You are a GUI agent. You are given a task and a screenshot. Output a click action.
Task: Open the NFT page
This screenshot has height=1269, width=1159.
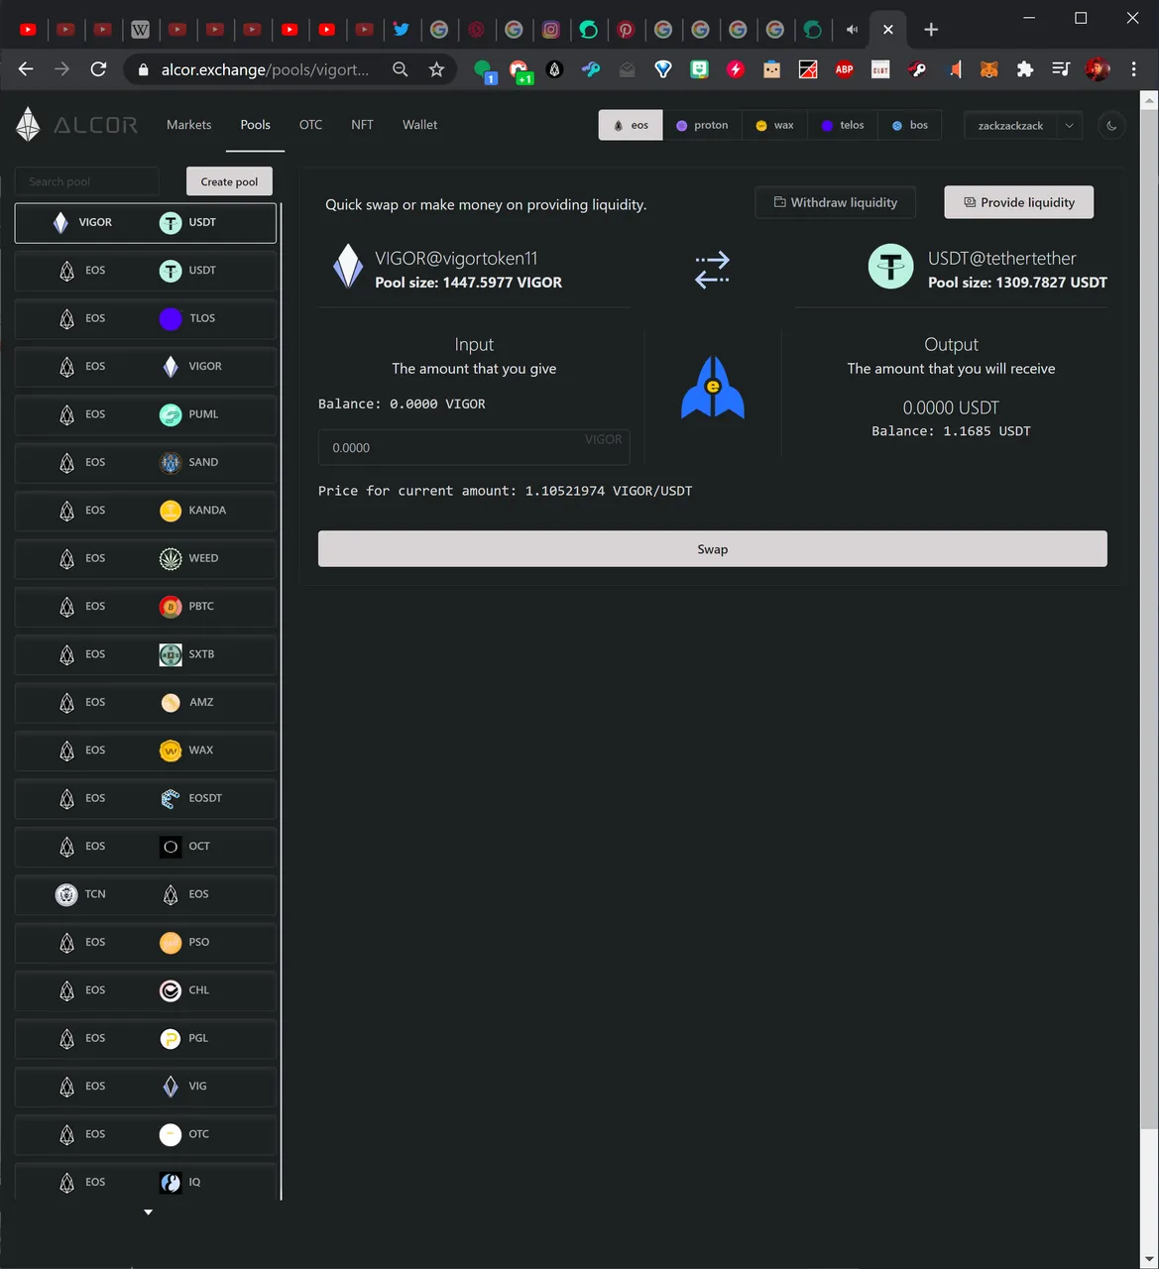point(362,125)
